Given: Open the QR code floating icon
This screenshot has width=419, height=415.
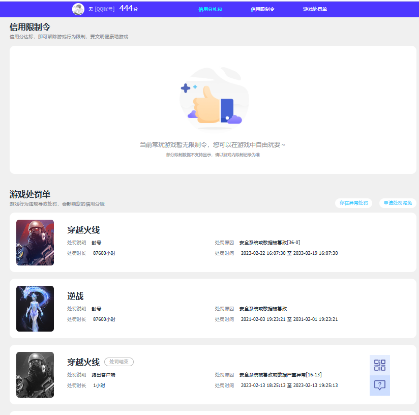Looking at the screenshot, I should [x=380, y=365].
